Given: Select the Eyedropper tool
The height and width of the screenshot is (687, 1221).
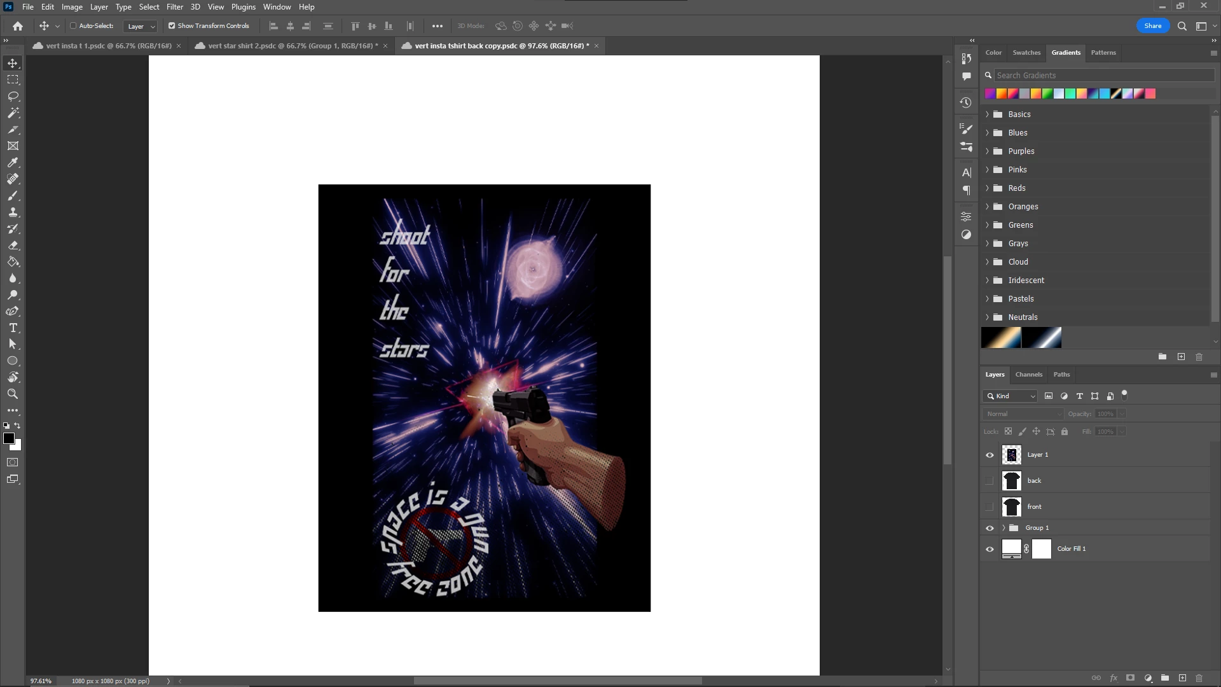Looking at the screenshot, I should click(13, 162).
